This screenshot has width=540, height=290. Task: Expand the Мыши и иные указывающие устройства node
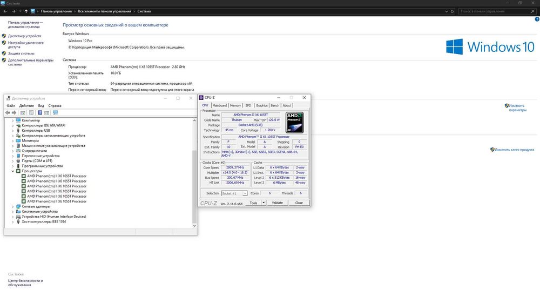pos(13,146)
